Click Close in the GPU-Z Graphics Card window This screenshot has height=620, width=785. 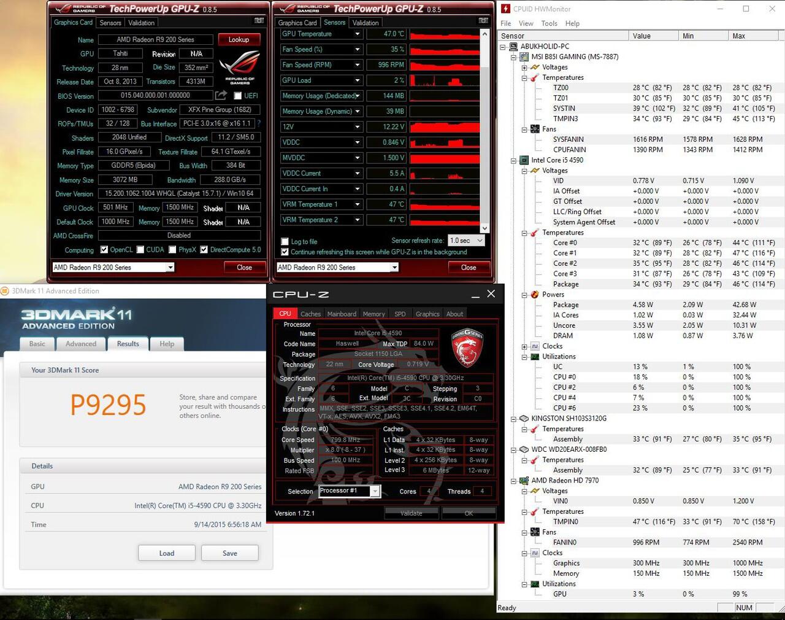[244, 267]
